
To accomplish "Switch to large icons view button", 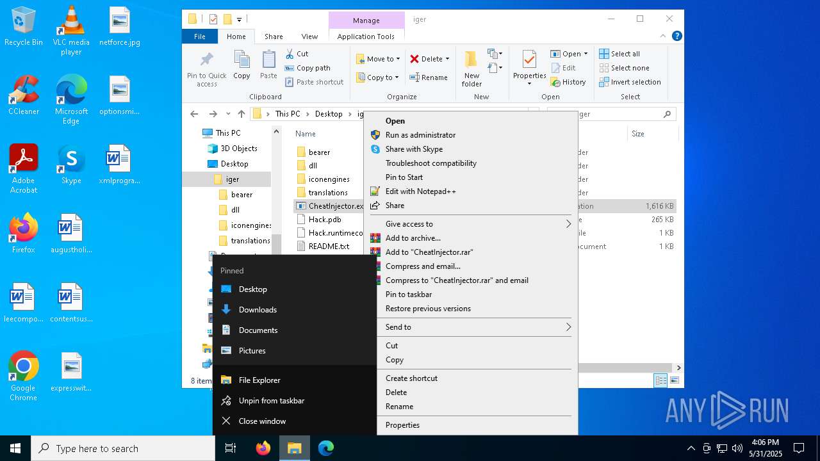I will coord(674,380).
